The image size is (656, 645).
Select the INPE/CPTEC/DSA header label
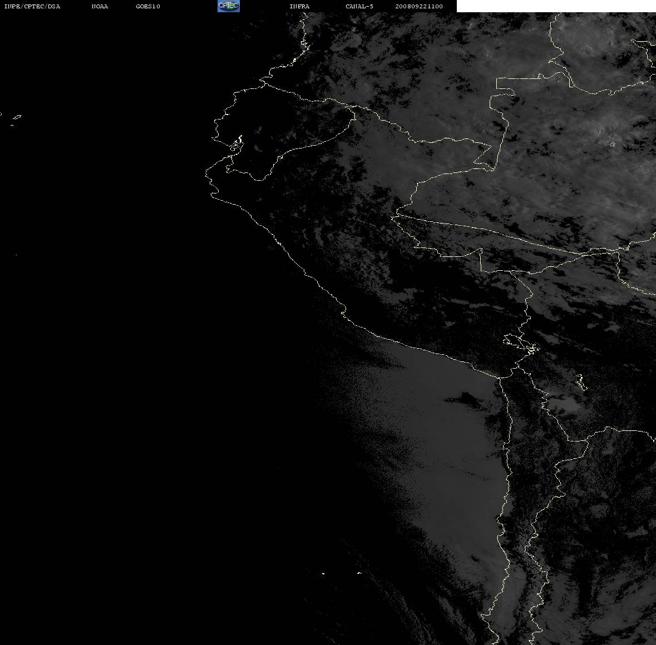[x=32, y=6]
